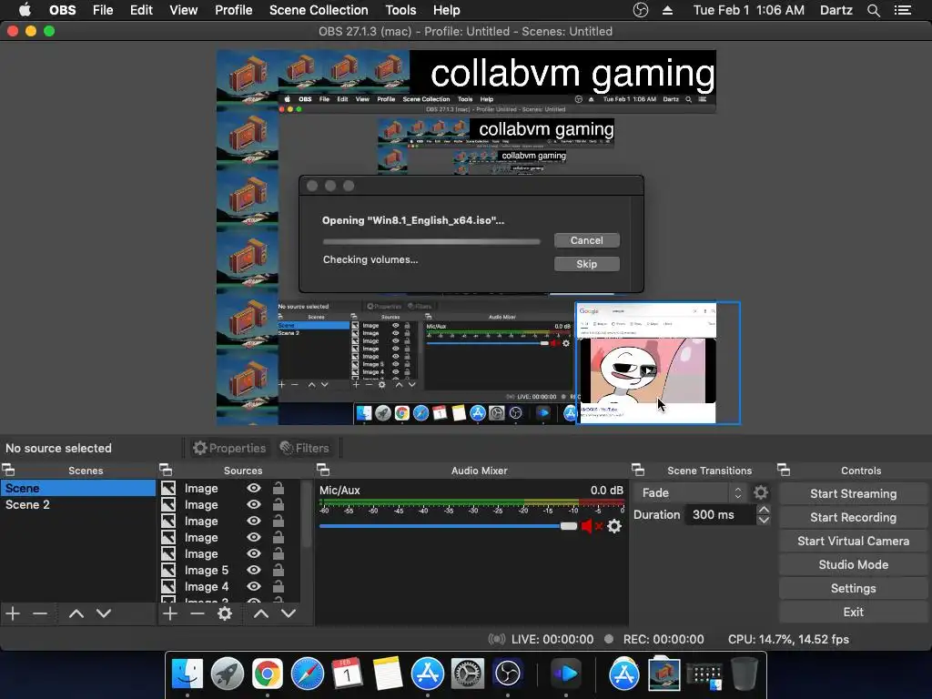Image resolution: width=932 pixels, height=699 pixels.
Task: Float the Scene Transitions dock via popout icon
Action: point(638,471)
